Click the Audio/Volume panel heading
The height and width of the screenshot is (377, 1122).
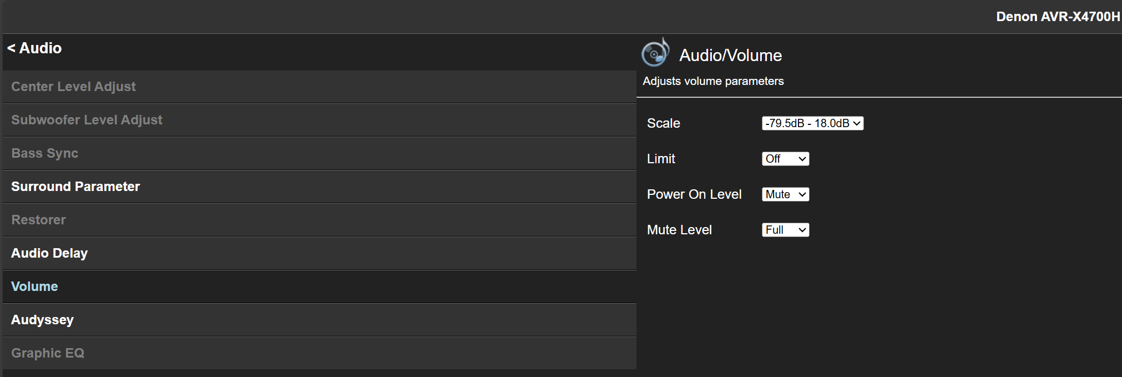730,56
